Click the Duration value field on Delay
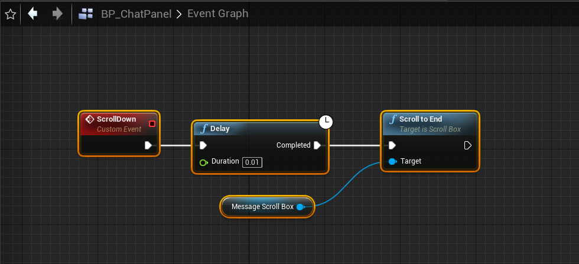The image size is (579, 264). tap(252, 162)
